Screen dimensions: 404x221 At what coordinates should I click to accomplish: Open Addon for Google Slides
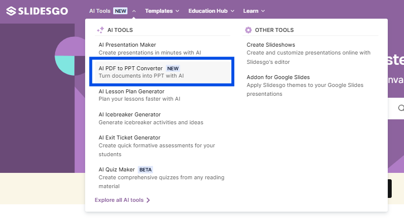278,77
